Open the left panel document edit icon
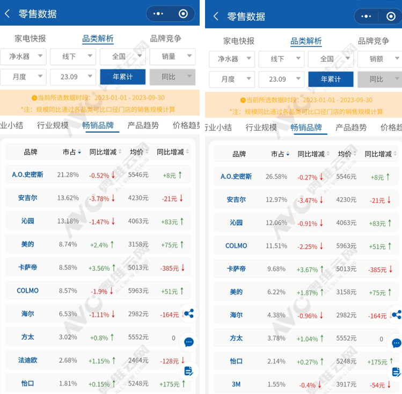The image size is (402, 394). [x=189, y=371]
